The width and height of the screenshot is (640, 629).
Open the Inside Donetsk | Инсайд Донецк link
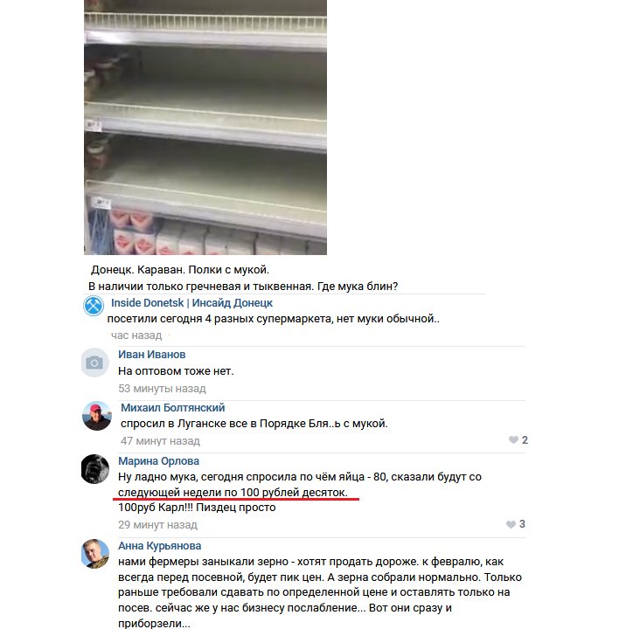point(191,303)
